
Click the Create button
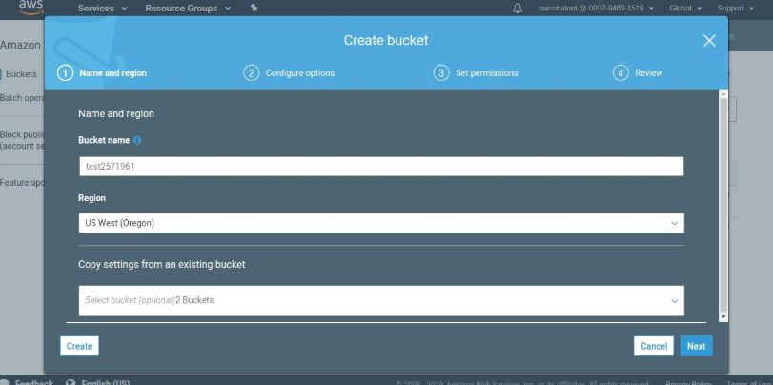click(x=79, y=346)
